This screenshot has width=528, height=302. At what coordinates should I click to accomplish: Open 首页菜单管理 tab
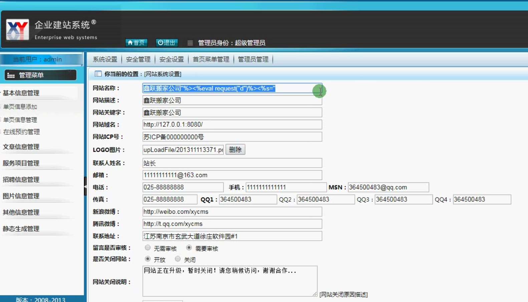[x=211, y=59]
